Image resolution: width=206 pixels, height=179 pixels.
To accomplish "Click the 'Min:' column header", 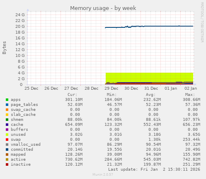I will point(111,95).
